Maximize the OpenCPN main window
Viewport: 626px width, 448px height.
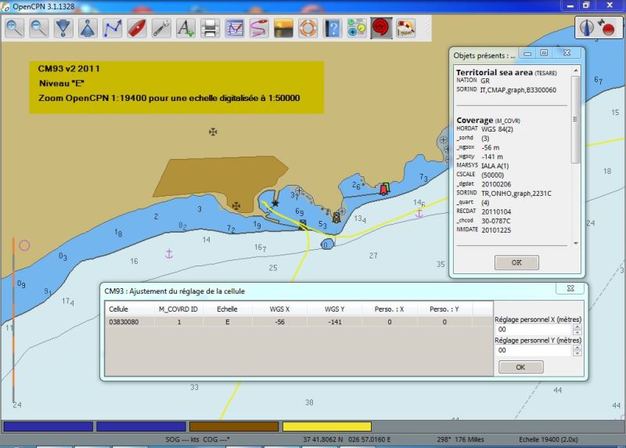click(585, 5)
